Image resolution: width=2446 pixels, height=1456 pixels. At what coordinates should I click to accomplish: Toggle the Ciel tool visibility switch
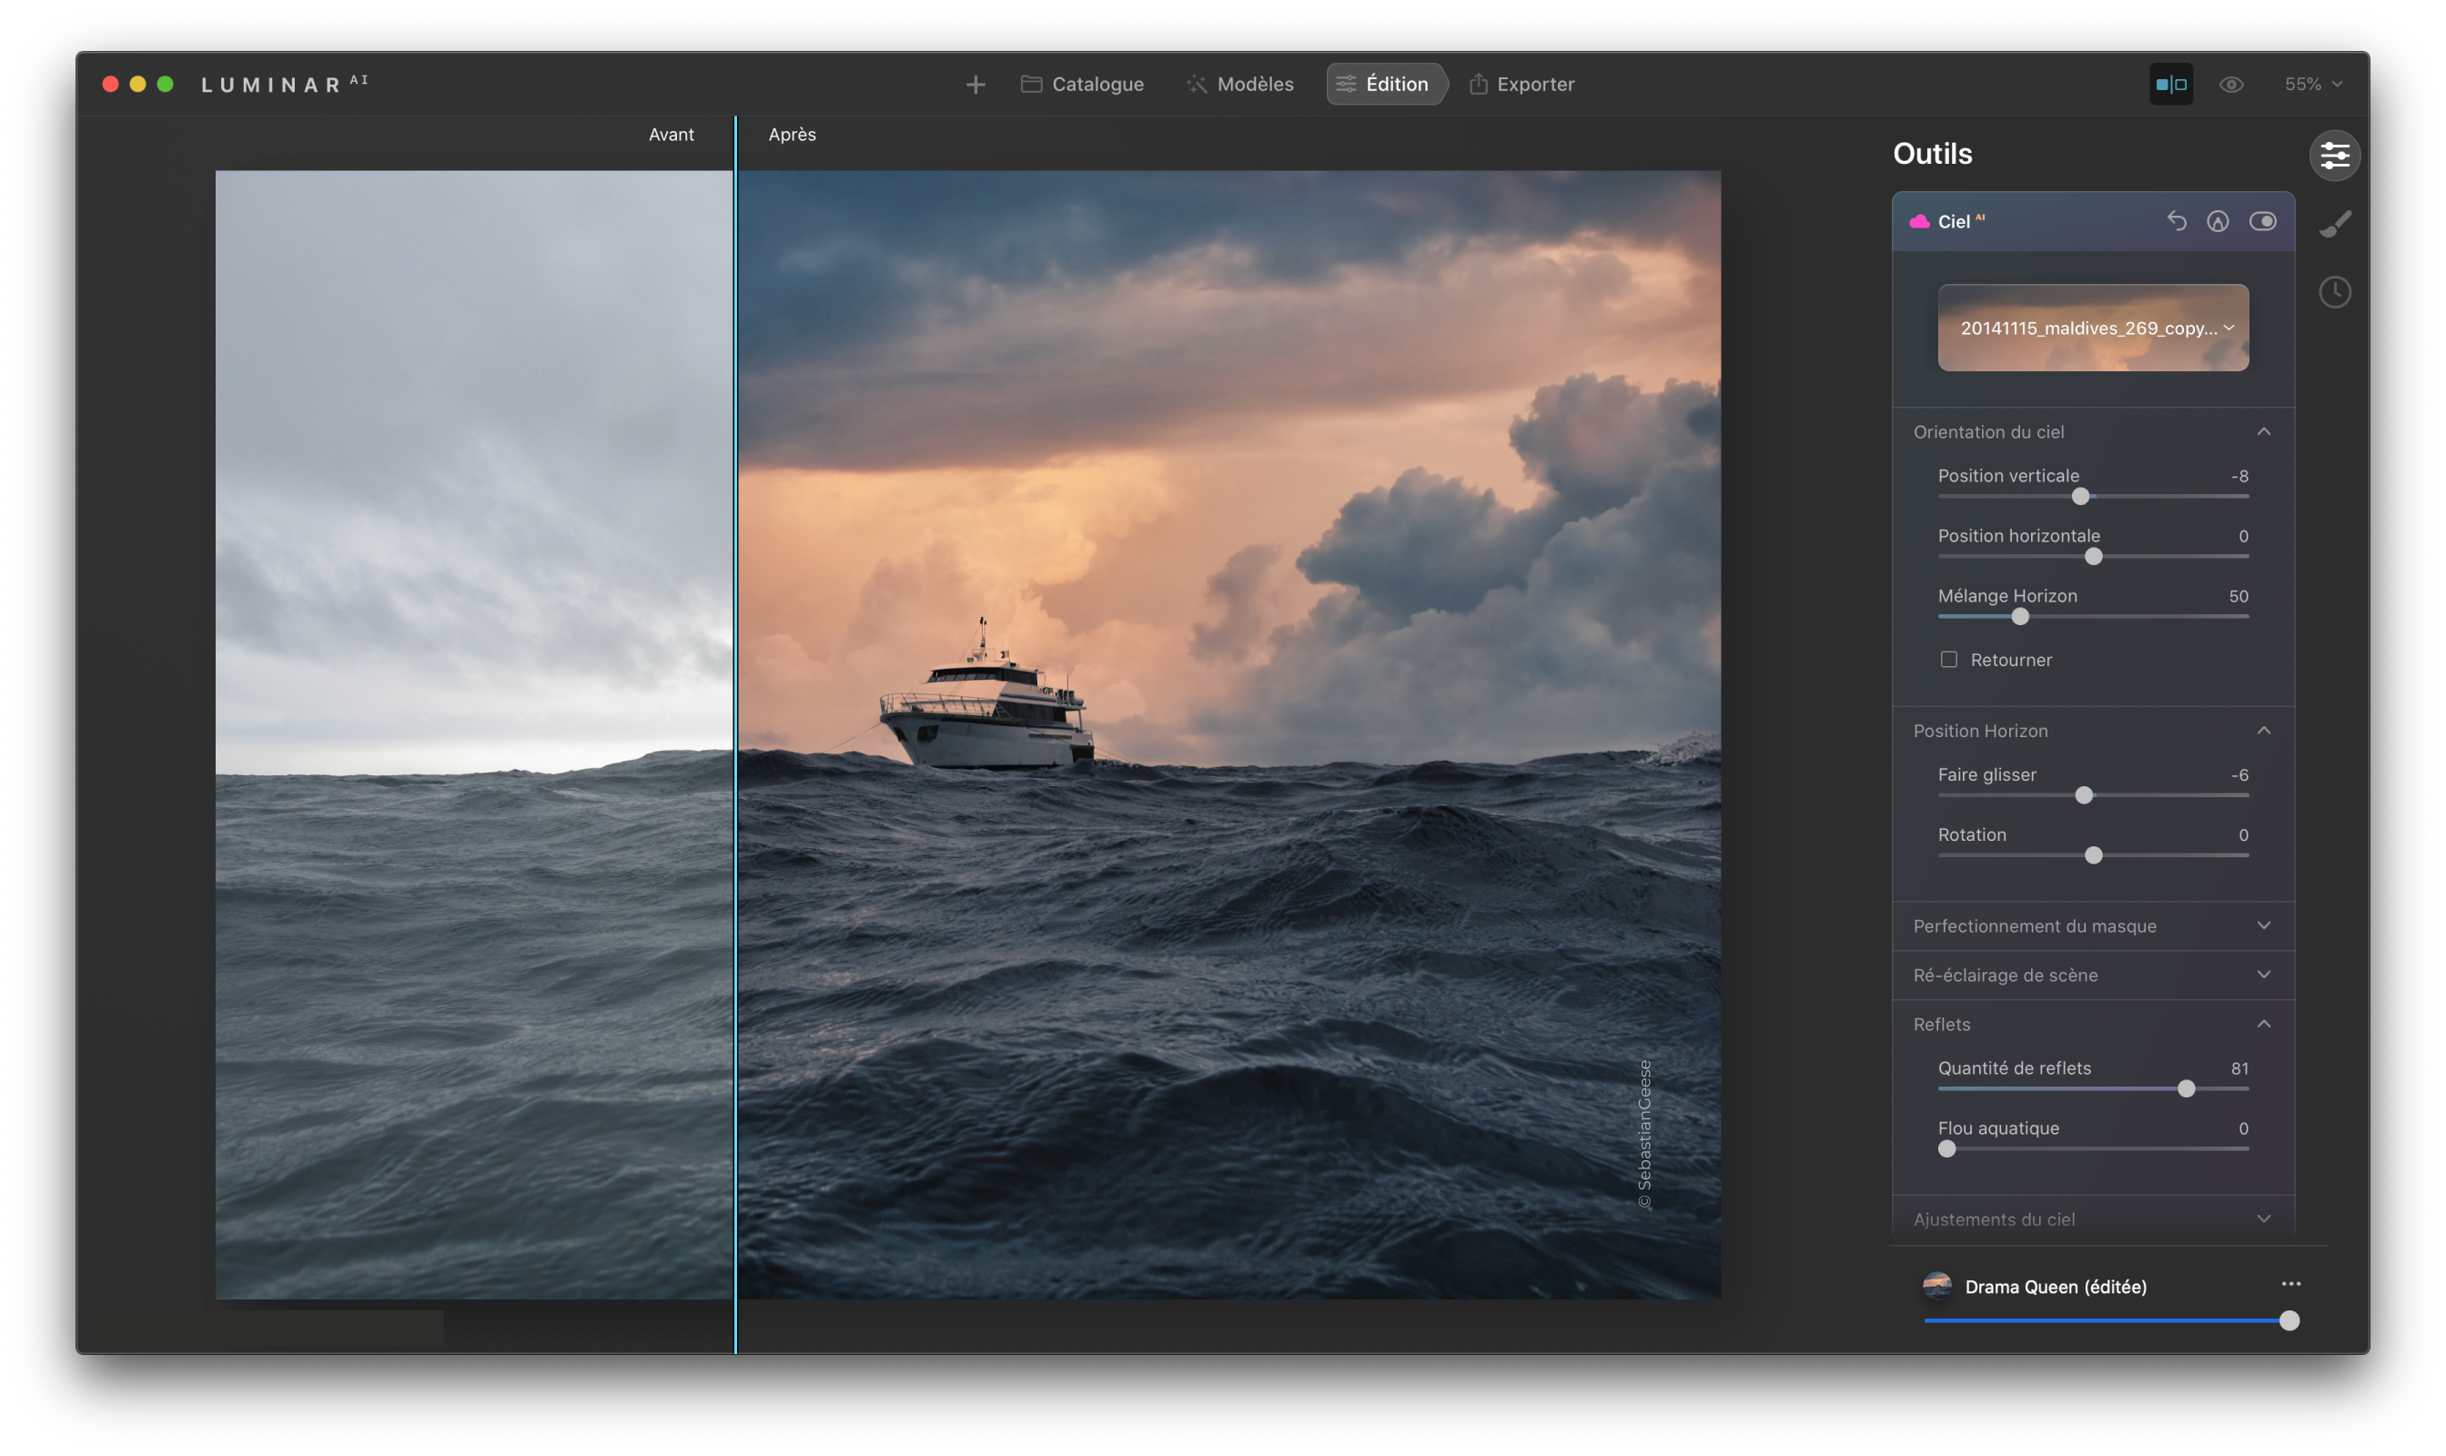(2262, 222)
